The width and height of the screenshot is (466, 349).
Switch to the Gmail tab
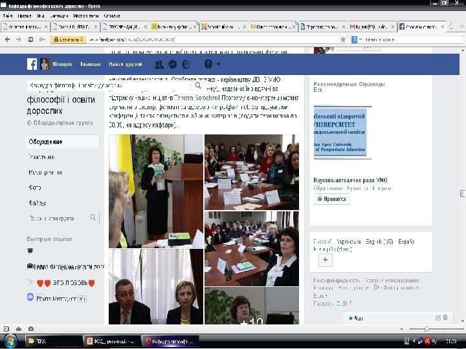(372, 26)
